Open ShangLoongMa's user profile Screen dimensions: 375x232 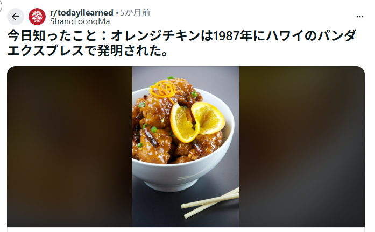pos(80,21)
